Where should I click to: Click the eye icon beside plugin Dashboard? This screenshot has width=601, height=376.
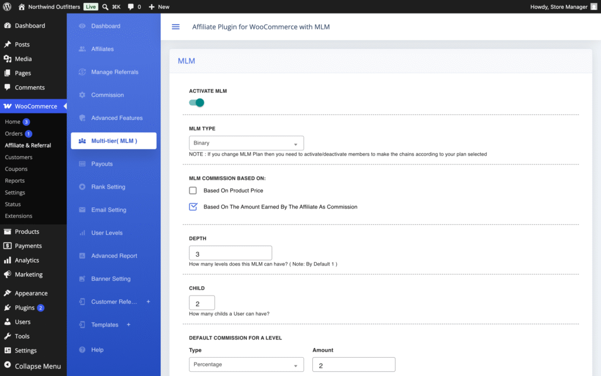(x=82, y=26)
